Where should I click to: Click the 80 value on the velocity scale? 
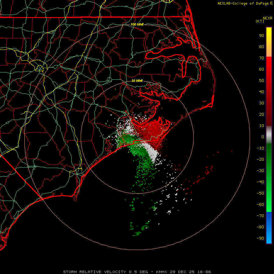tap(262, 47)
